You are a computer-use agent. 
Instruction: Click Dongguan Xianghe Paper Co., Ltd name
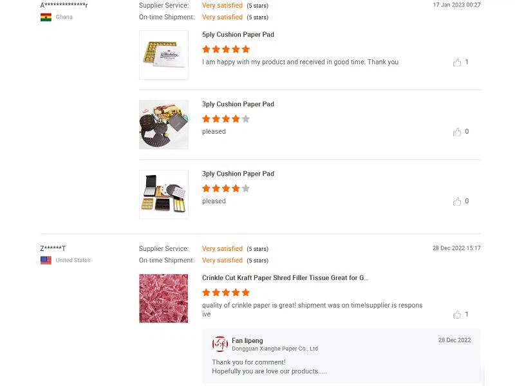(x=275, y=349)
